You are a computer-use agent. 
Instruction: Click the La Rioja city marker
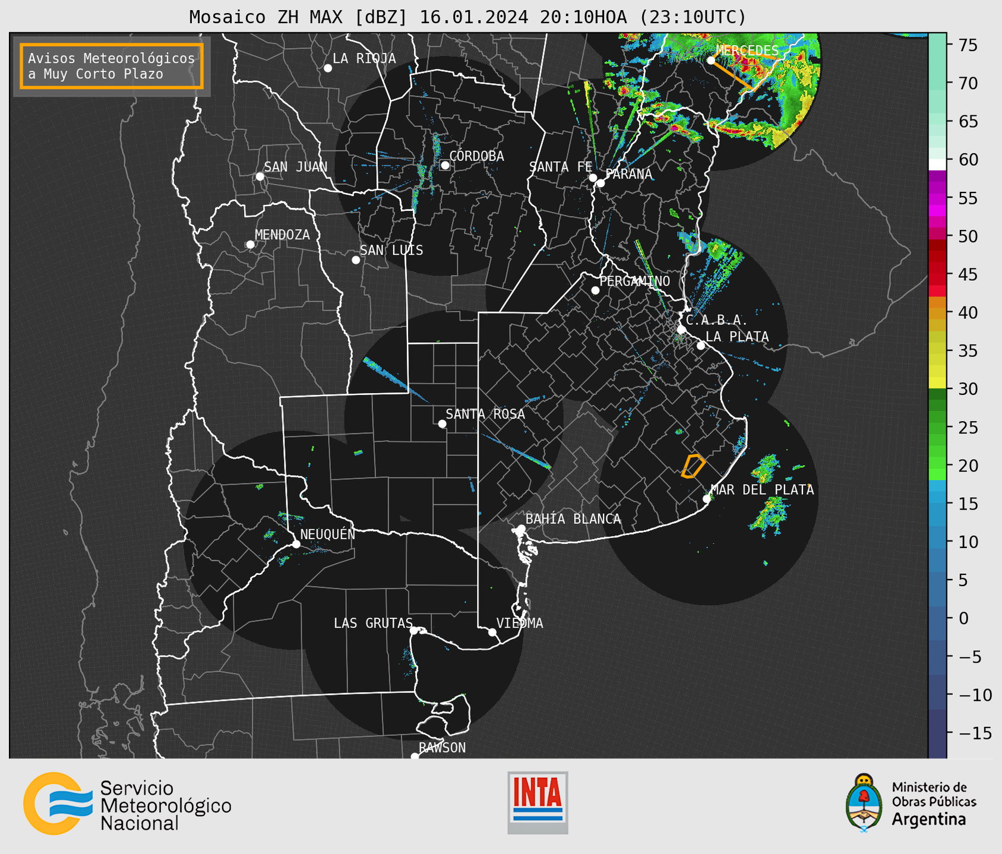(x=327, y=68)
